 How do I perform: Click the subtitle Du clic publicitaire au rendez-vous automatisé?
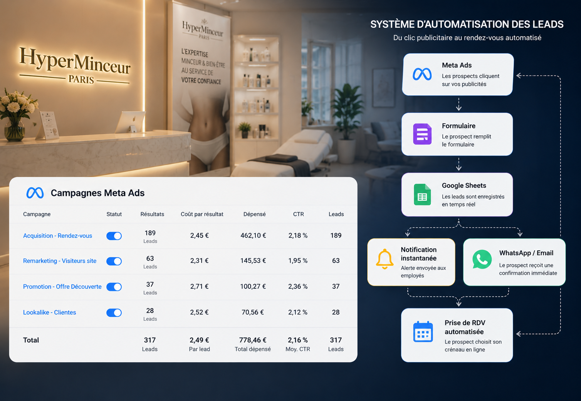pos(467,38)
